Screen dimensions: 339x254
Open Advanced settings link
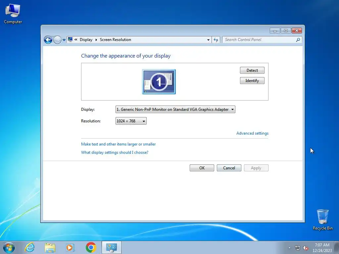tap(252, 133)
